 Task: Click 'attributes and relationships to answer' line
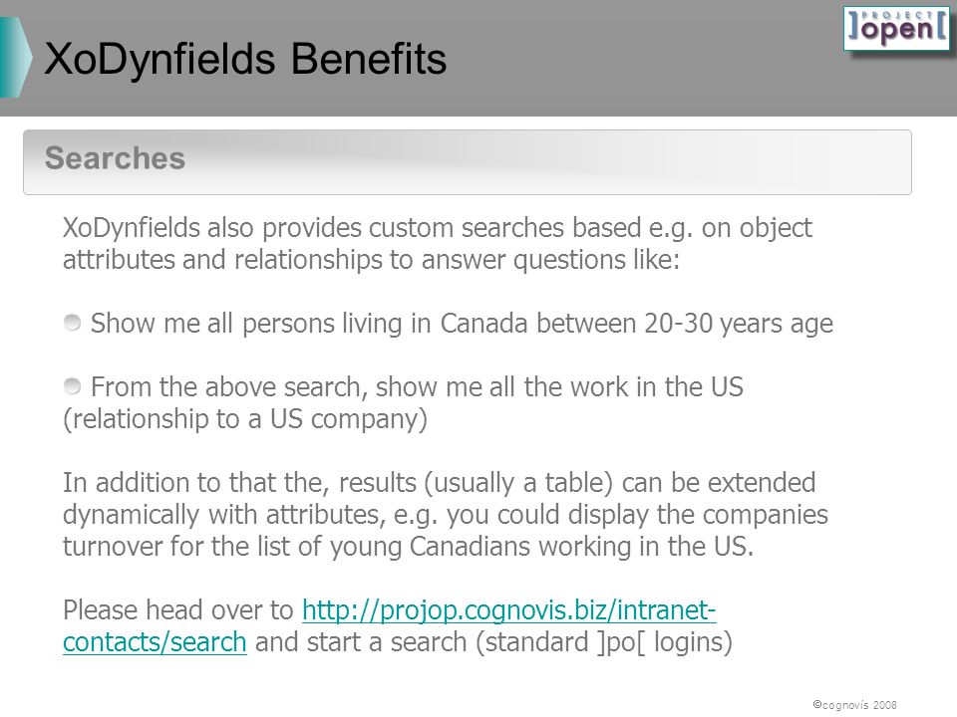pyautogui.click(x=371, y=260)
